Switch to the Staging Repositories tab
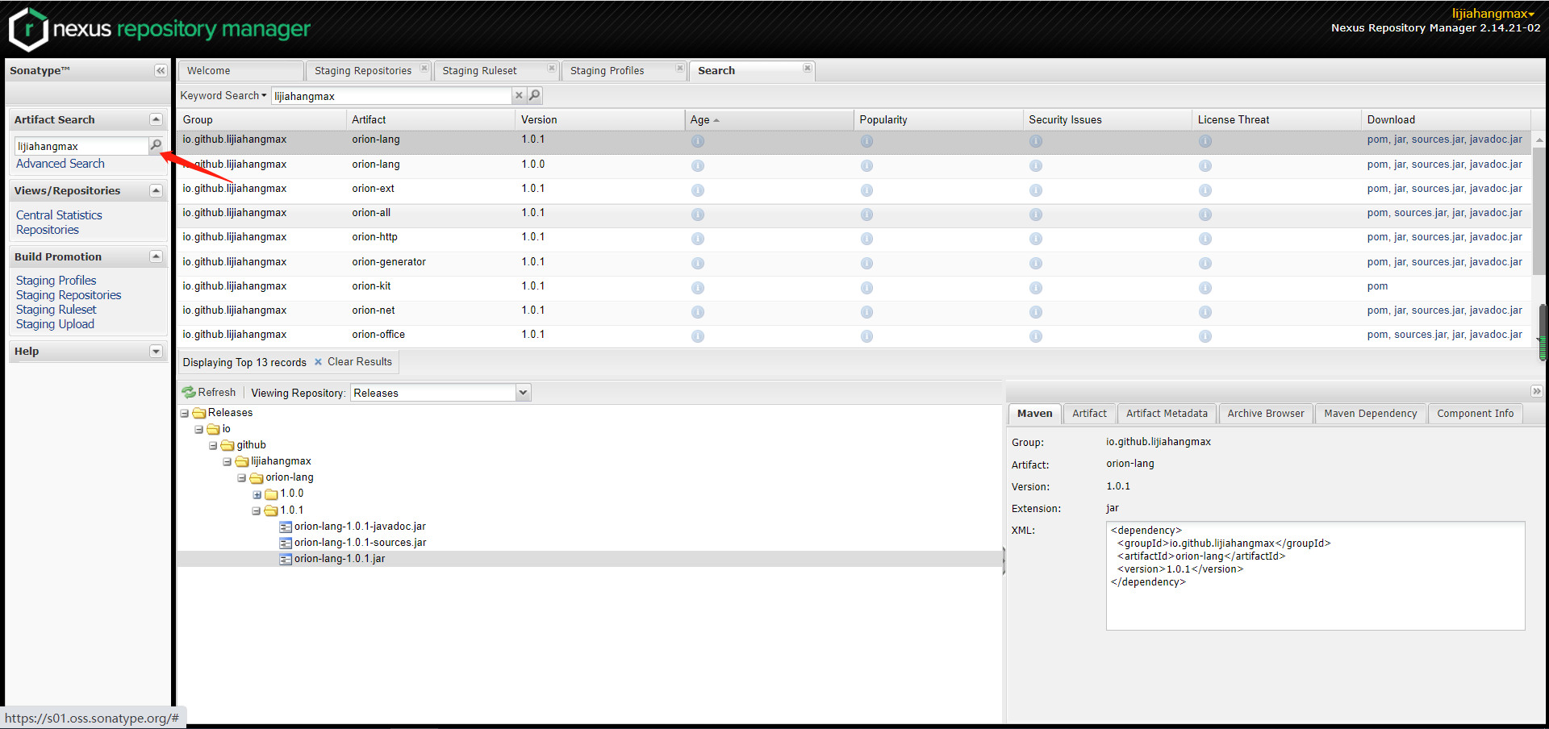Image resolution: width=1549 pixels, height=729 pixels. coord(363,71)
